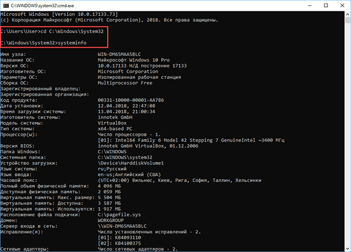Maximize the cmd.exe window
This screenshot has width=351, height=252.
click(326, 6)
